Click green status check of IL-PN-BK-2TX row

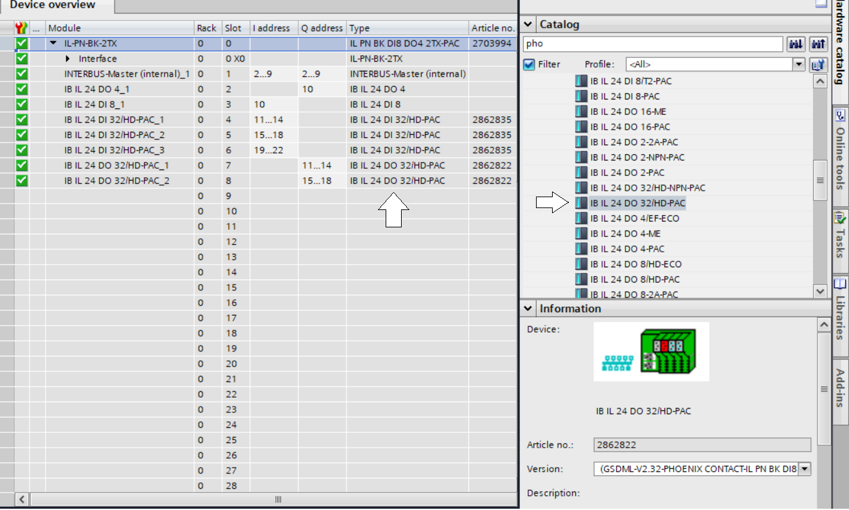[x=22, y=43]
